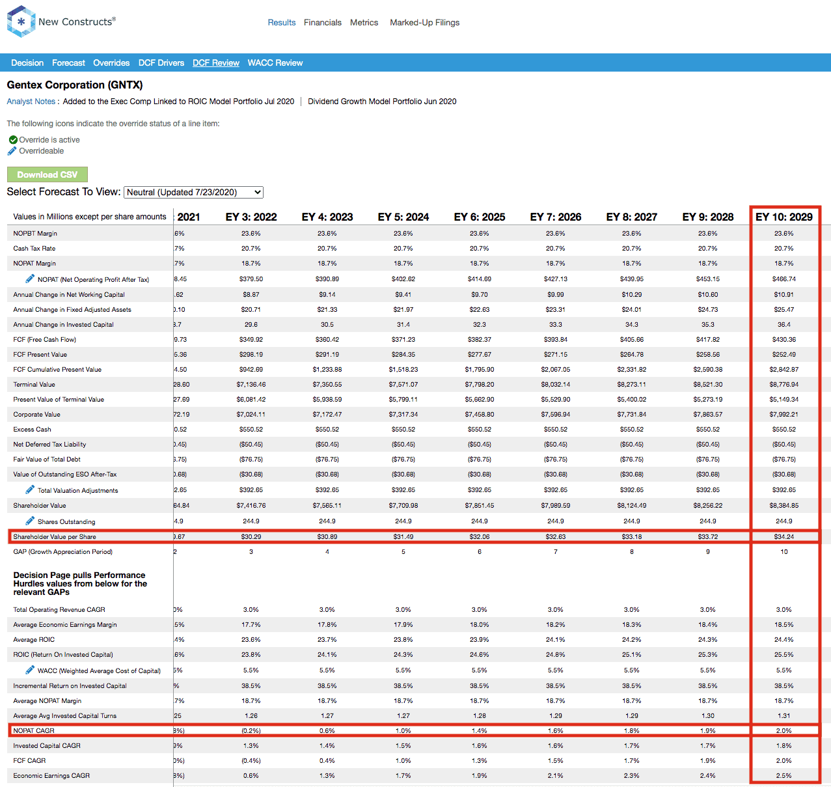Screen dimensions: 831x787
Task: Click the Incremental Return on Invested Capital label
Action: [x=70, y=685]
